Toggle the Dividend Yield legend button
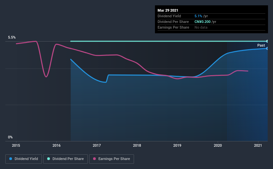The height and width of the screenshot is (169, 273). (x=24, y=159)
